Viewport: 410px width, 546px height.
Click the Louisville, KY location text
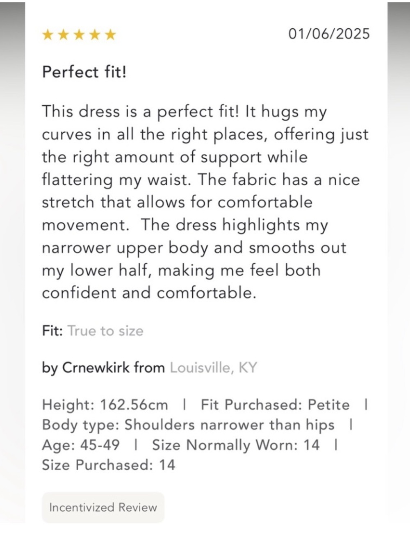213,368
